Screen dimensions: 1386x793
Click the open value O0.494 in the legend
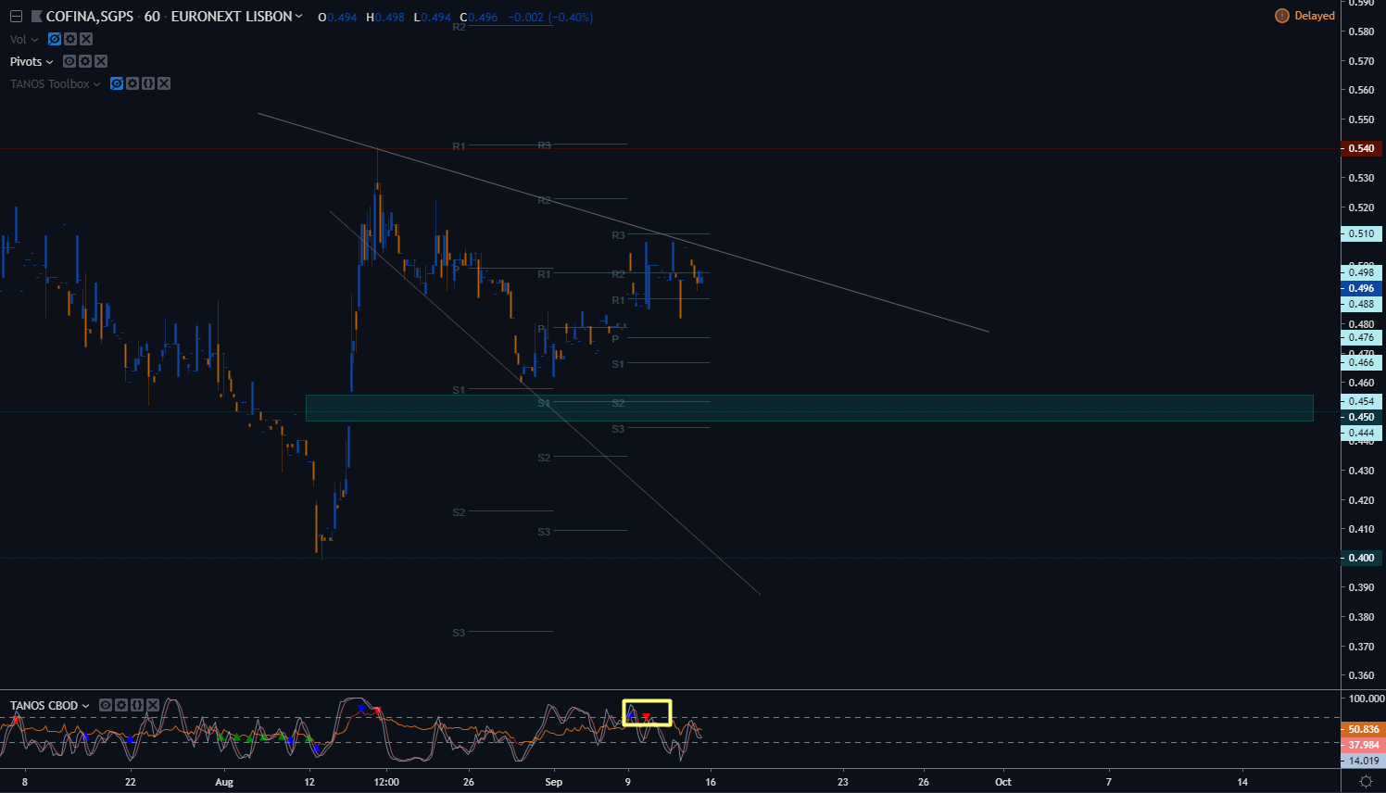[x=337, y=17]
